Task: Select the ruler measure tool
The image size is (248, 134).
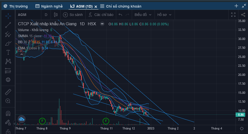Action: 8,92
